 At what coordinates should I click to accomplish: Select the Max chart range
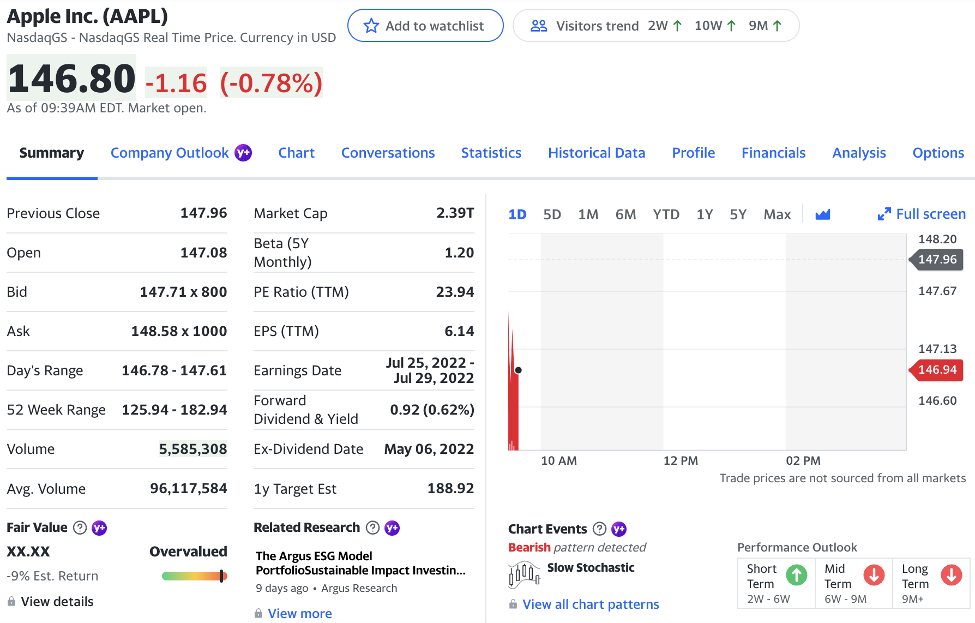(778, 214)
